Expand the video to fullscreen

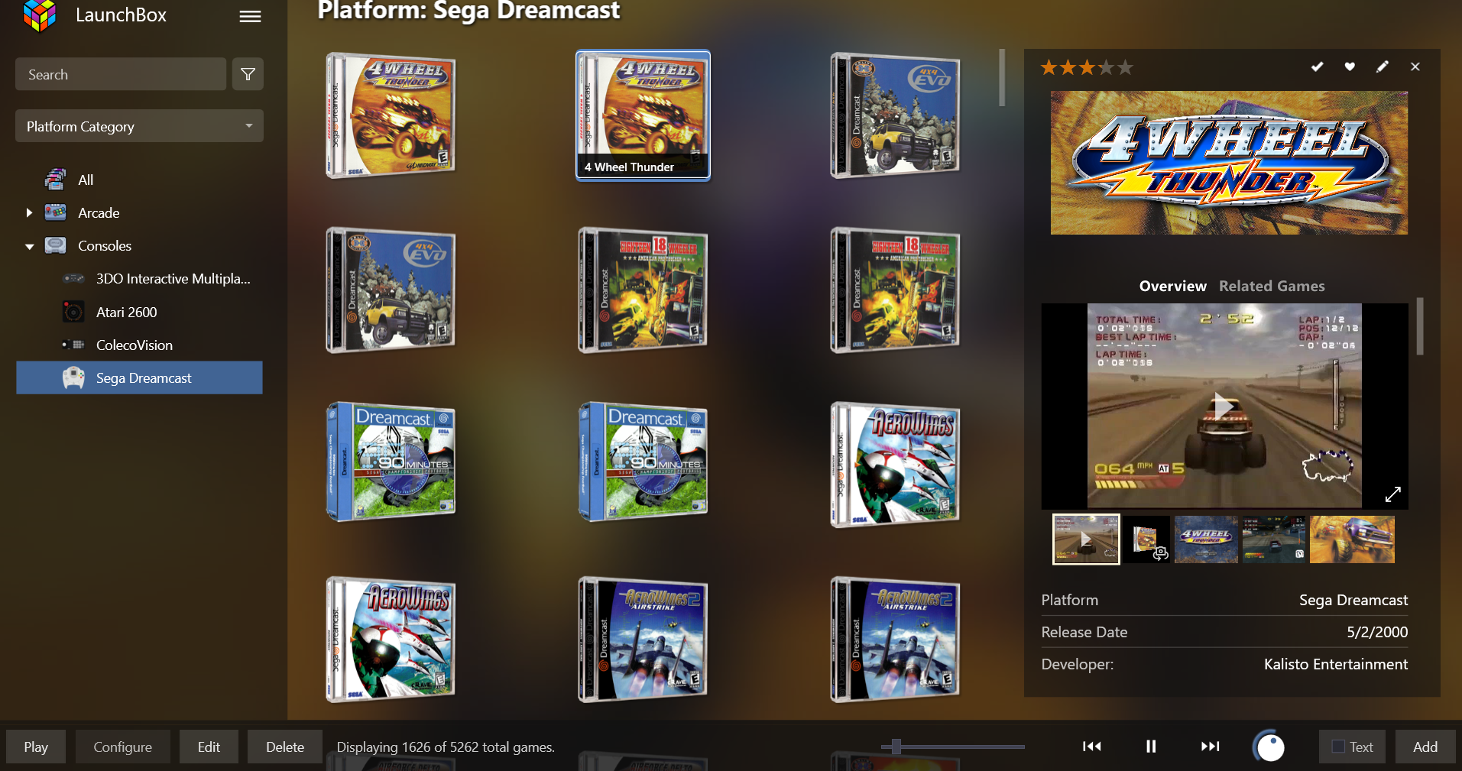click(1392, 494)
